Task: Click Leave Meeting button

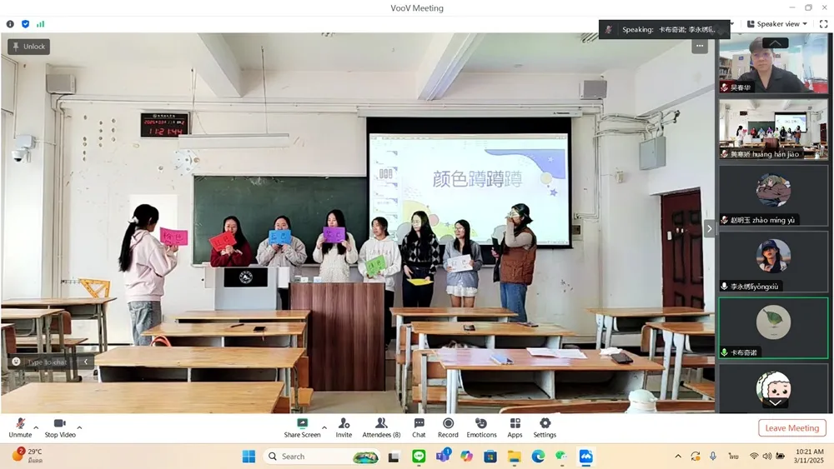Action: coord(792,428)
